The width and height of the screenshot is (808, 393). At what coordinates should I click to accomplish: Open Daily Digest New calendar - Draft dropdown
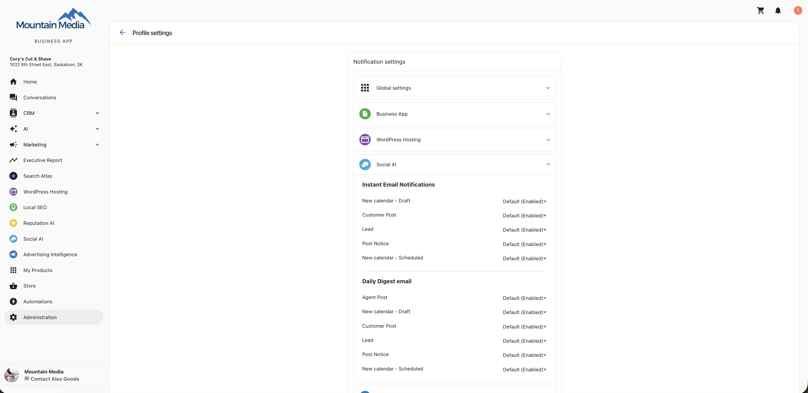524,312
